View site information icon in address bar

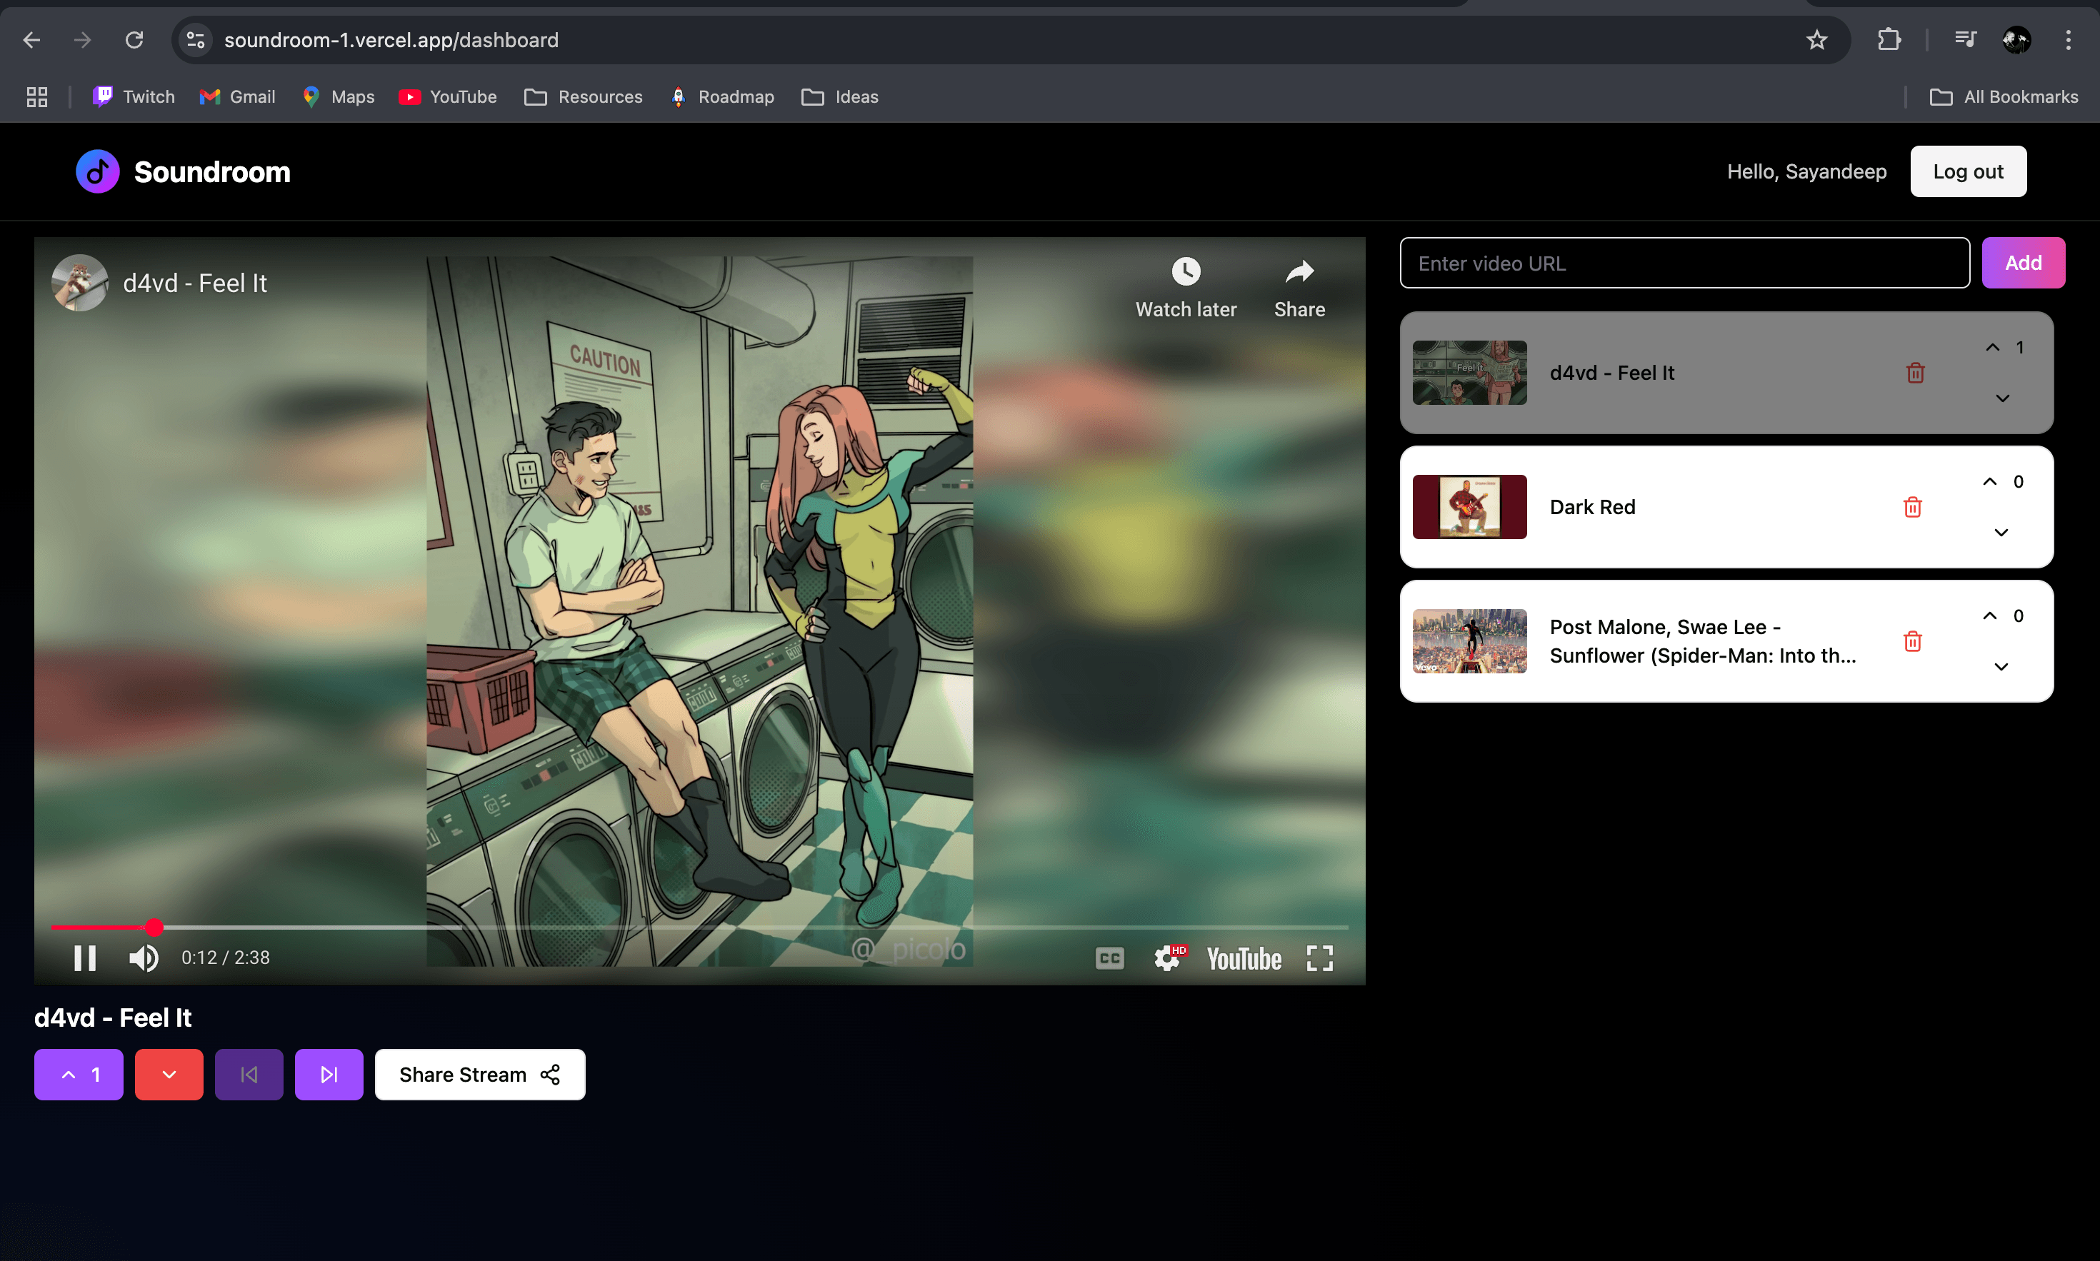(196, 40)
